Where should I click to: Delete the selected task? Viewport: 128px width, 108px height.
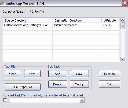[x=58, y=84]
